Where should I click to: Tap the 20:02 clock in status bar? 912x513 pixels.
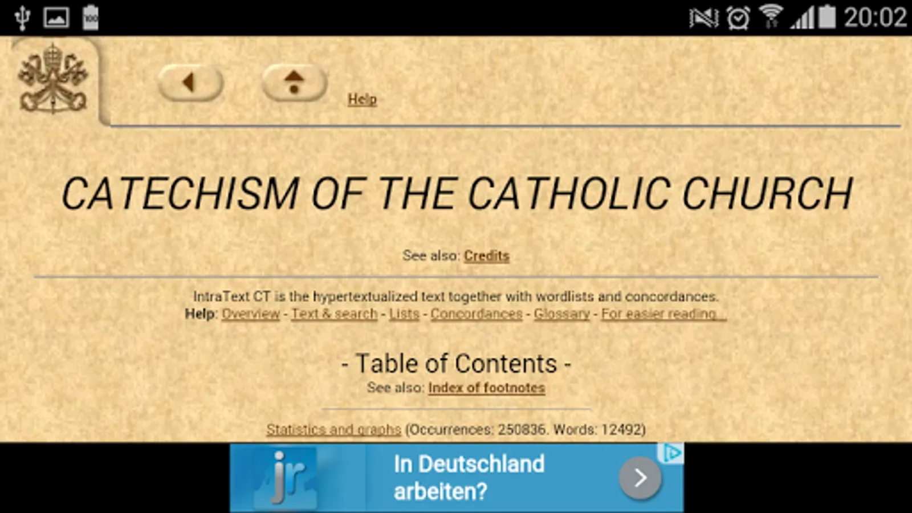coord(875,18)
